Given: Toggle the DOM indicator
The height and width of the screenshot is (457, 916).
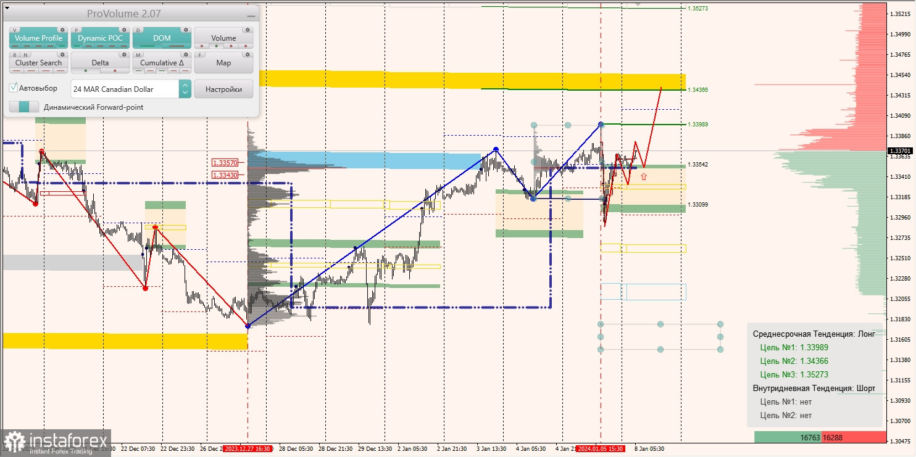Looking at the screenshot, I should coord(162,38).
